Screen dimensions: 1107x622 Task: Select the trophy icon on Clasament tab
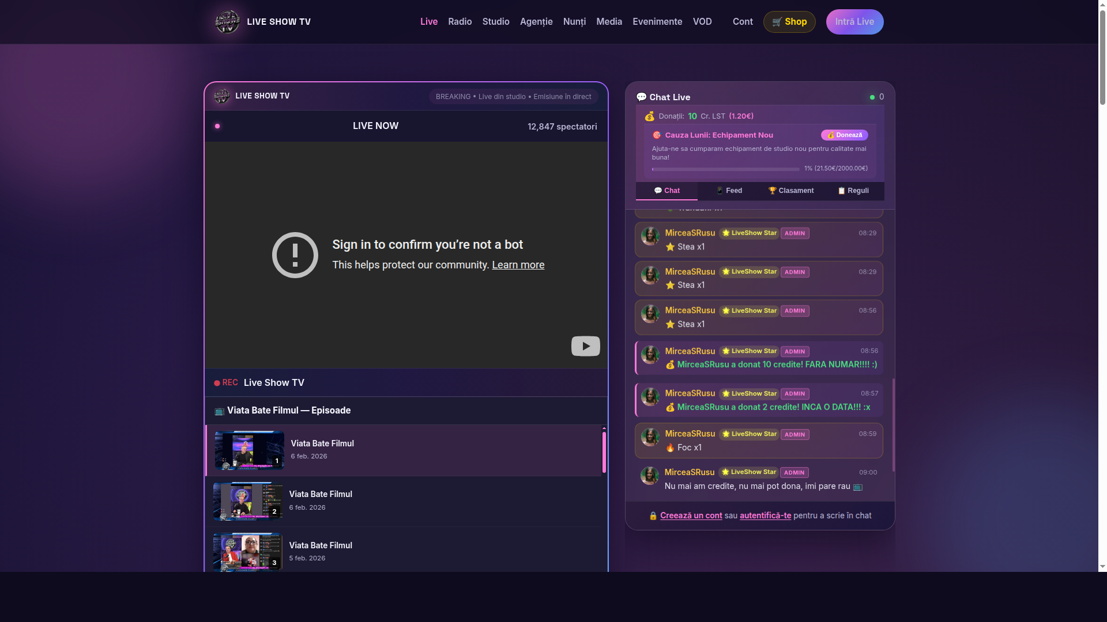771,191
